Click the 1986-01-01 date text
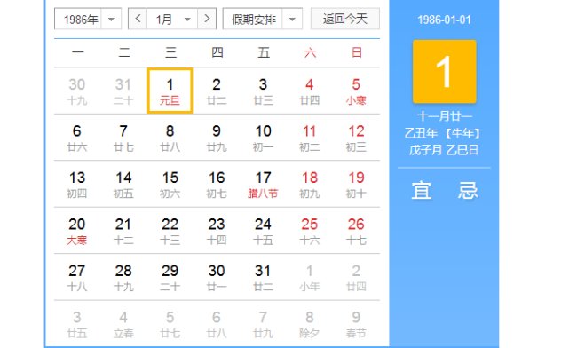Image resolution: width=577 pixels, height=348 pixels. pyautogui.click(x=444, y=20)
